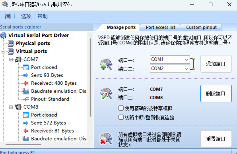Select Sent: 93 Bytes row
237x154 pixels.
(x=47, y=75)
